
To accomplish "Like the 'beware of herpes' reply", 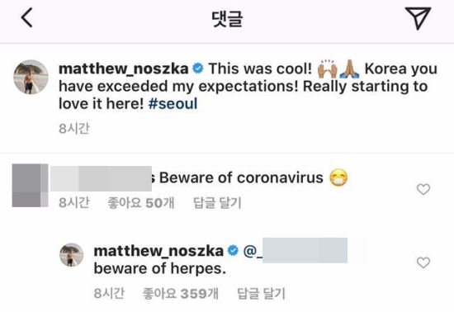I will point(423,262).
